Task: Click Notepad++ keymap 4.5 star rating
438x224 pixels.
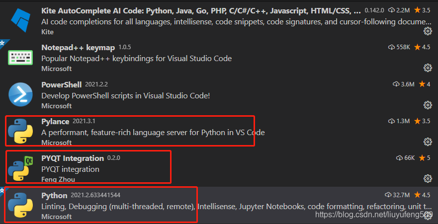Action: [x=422, y=47]
